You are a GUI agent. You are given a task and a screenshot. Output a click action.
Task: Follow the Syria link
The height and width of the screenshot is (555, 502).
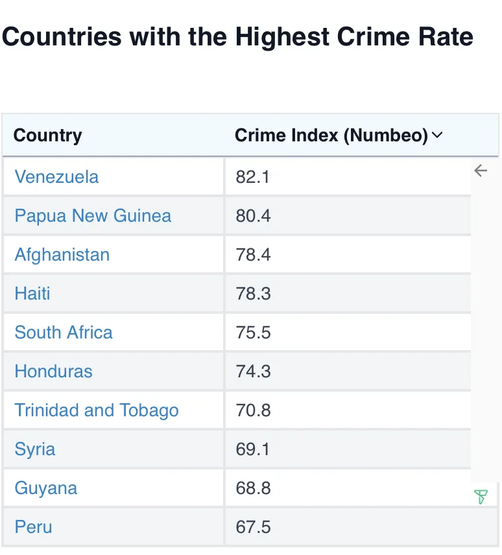coord(35,449)
